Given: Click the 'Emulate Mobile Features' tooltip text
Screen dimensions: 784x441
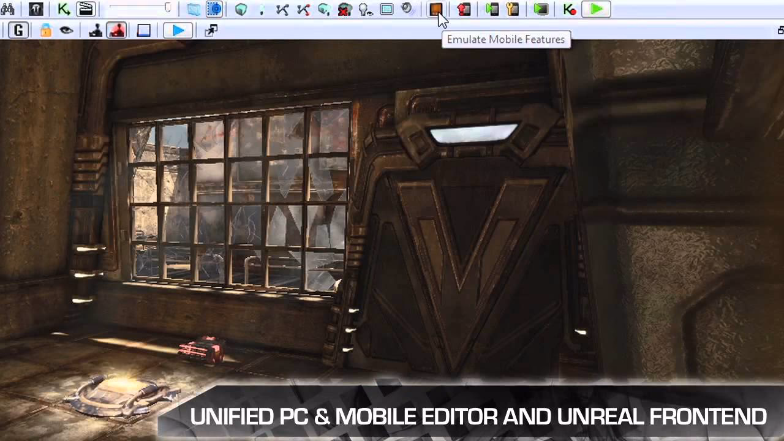Looking at the screenshot, I should 506,39.
